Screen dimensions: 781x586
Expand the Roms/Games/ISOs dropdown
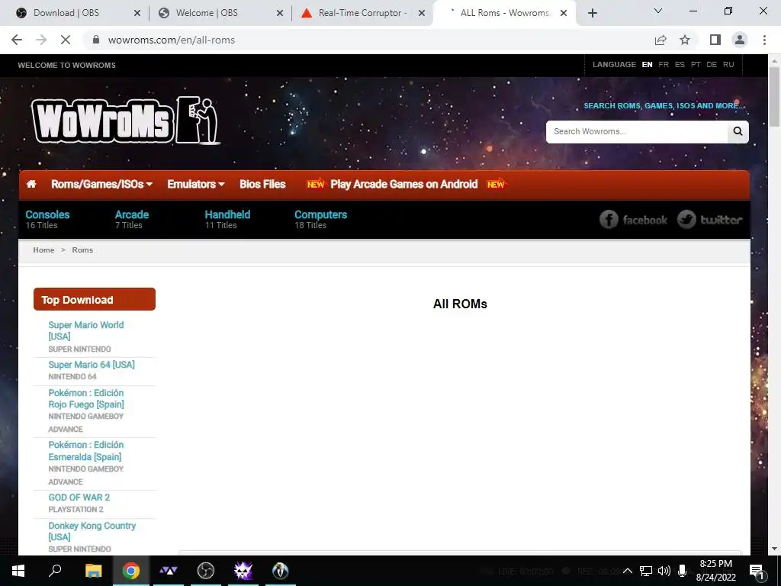click(101, 185)
